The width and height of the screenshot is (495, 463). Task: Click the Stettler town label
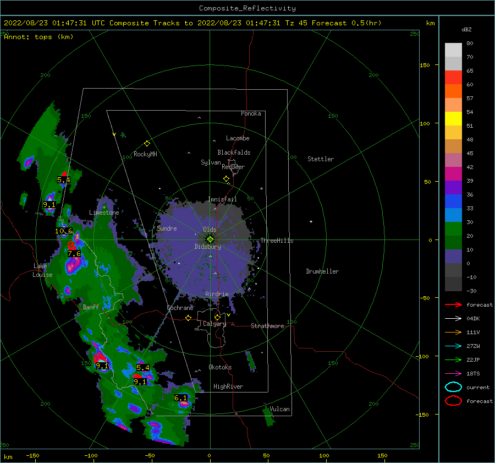(x=321, y=159)
